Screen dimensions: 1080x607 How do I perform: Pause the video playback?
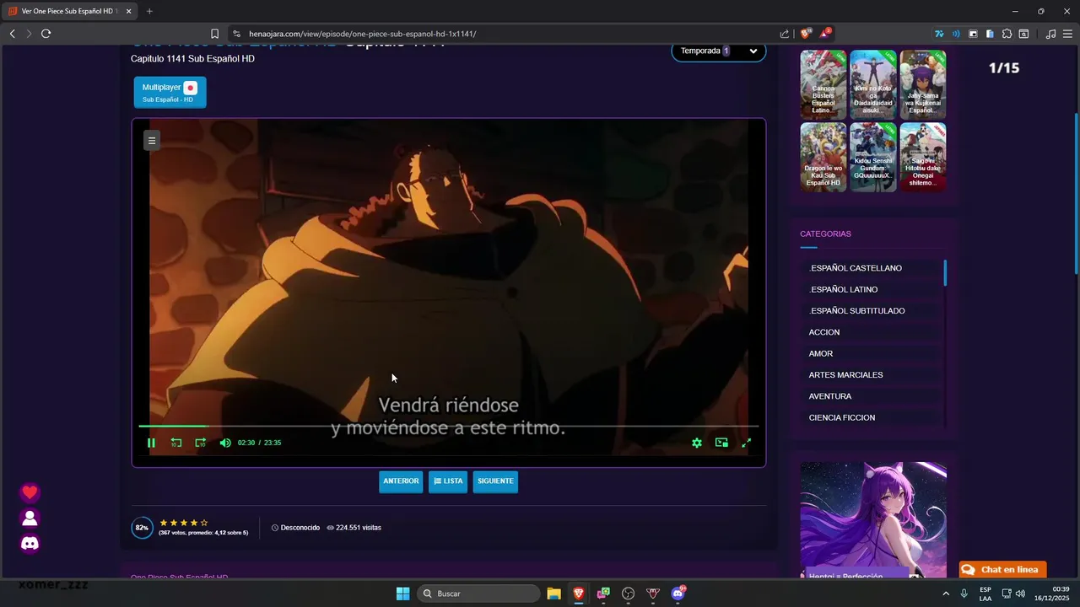[x=151, y=443]
